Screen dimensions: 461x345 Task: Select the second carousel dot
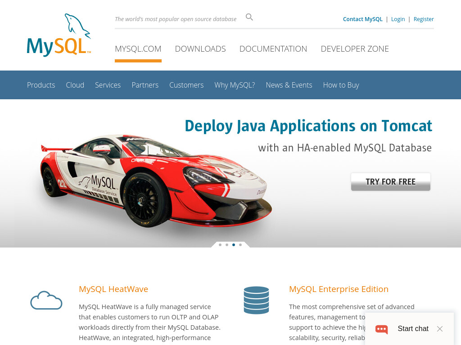coord(227,245)
